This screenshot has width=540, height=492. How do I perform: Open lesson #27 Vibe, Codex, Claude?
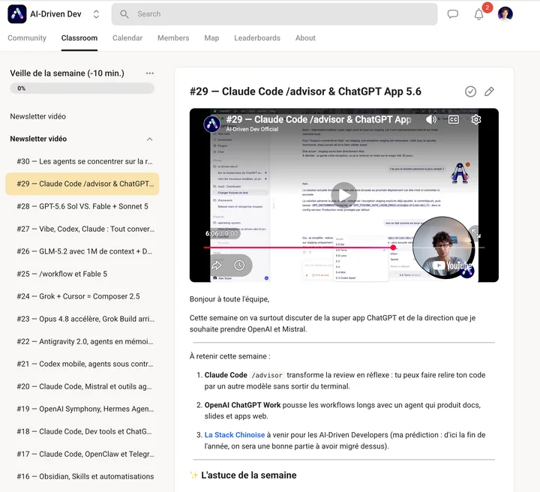pos(82,229)
